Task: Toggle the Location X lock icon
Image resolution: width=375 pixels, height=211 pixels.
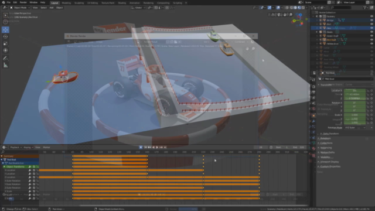Action: click(x=368, y=91)
